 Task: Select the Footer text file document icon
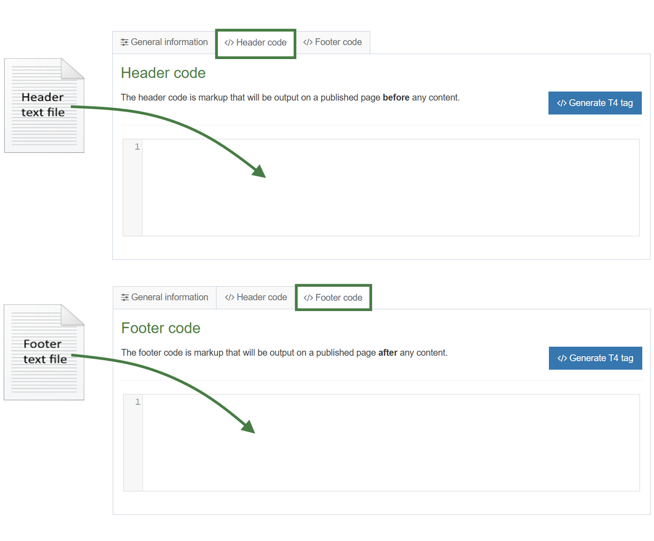coord(43,352)
